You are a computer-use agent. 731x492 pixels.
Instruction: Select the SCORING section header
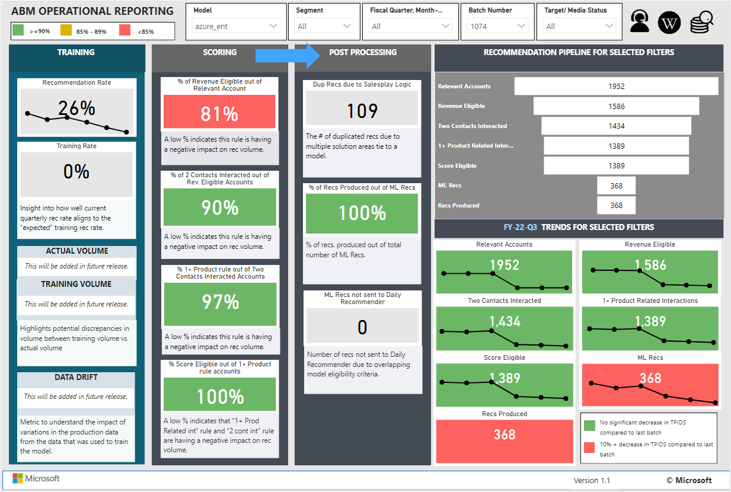[x=219, y=52]
